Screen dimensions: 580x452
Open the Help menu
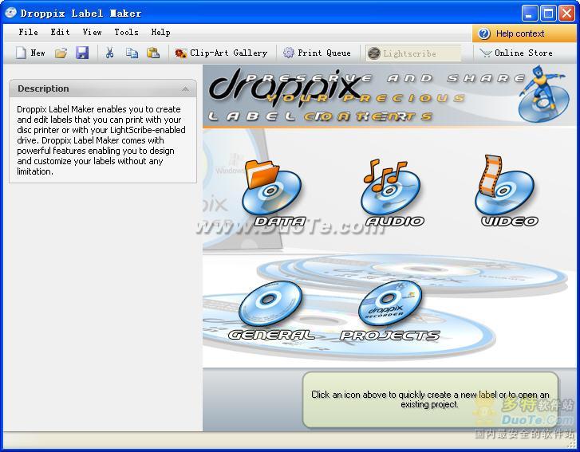(x=161, y=33)
